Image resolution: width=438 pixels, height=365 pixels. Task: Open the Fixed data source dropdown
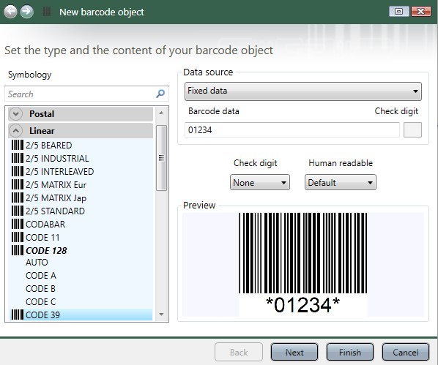click(303, 91)
